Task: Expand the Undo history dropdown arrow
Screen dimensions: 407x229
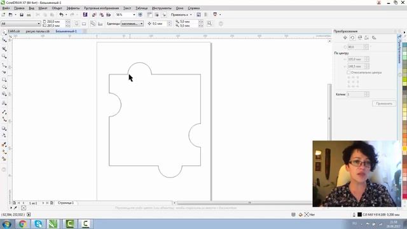Action: point(66,15)
